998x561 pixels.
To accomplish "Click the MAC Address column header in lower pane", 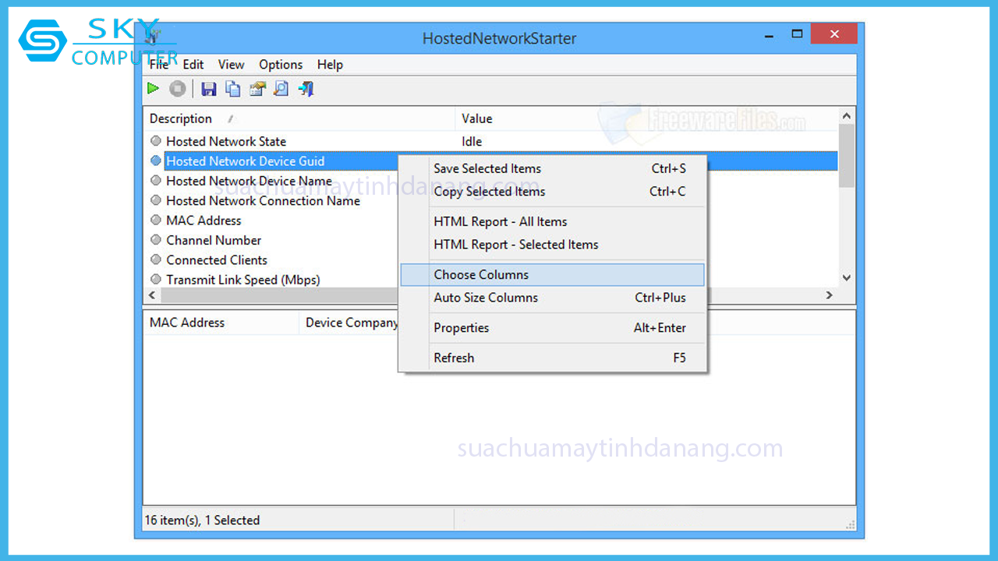I will [x=187, y=323].
